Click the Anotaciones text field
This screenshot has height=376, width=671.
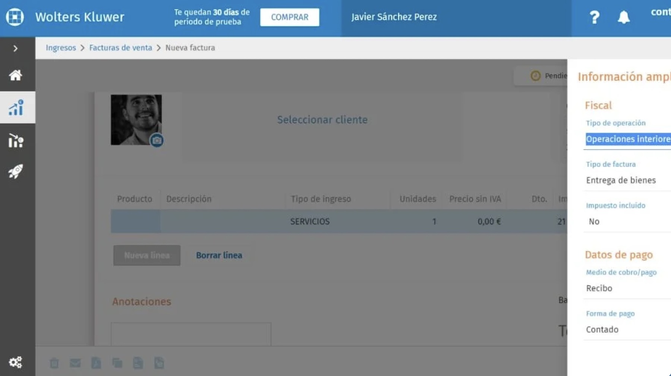(x=191, y=334)
